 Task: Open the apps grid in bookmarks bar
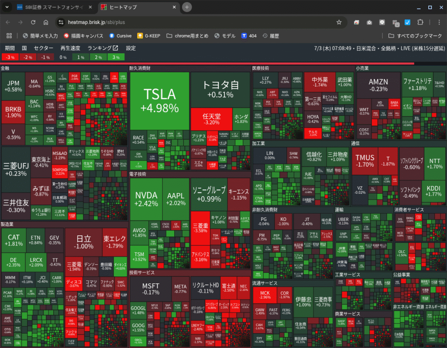pos(9,36)
